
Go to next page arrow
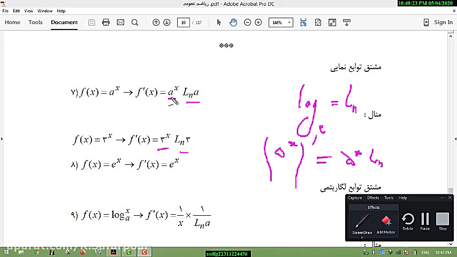167,22
